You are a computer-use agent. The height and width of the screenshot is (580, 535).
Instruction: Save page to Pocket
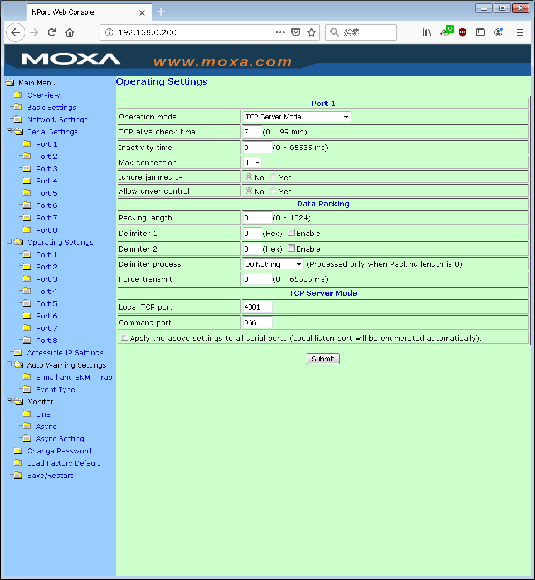click(x=296, y=32)
